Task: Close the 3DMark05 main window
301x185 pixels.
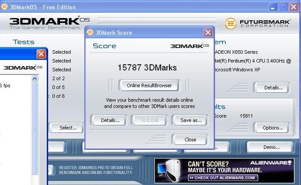Action: 293,7
